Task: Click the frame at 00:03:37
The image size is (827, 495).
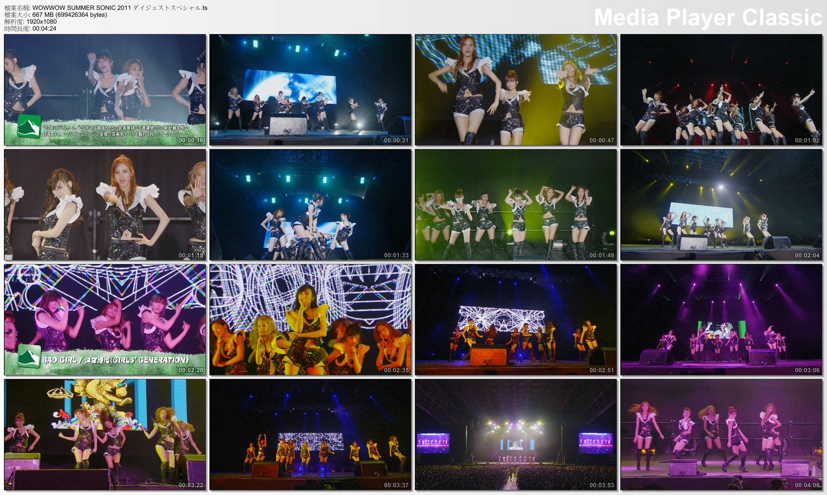Action: click(310, 434)
